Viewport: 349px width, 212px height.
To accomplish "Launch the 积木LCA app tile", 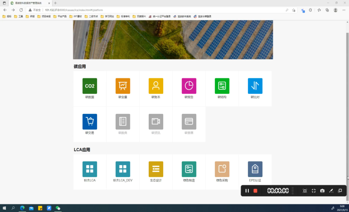I will pyautogui.click(x=90, y=169).
